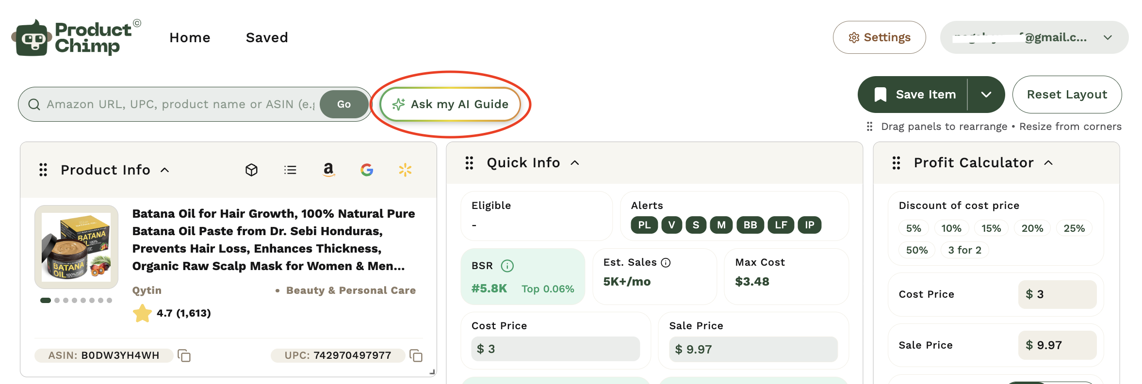Open Walmart spark icon in Product Info
The width and height of the screenshot is (1142, 384).
click(x=405, y=170)
